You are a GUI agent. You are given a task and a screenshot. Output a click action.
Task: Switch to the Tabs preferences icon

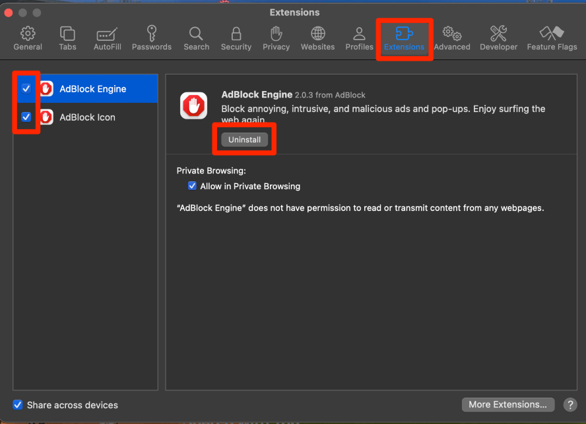(x=67, y=38)
